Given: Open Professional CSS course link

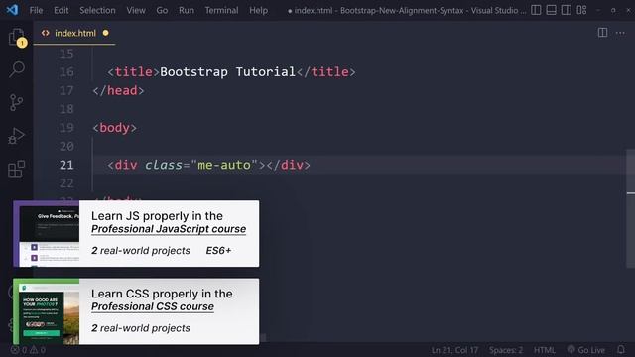Looking at the screenshot, I should 153,306.
